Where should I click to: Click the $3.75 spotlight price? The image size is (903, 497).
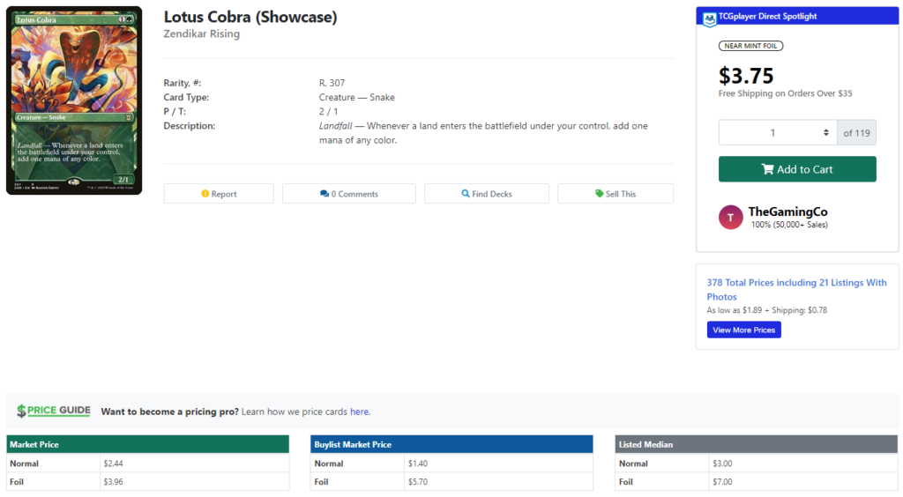[x=746, y=76]
